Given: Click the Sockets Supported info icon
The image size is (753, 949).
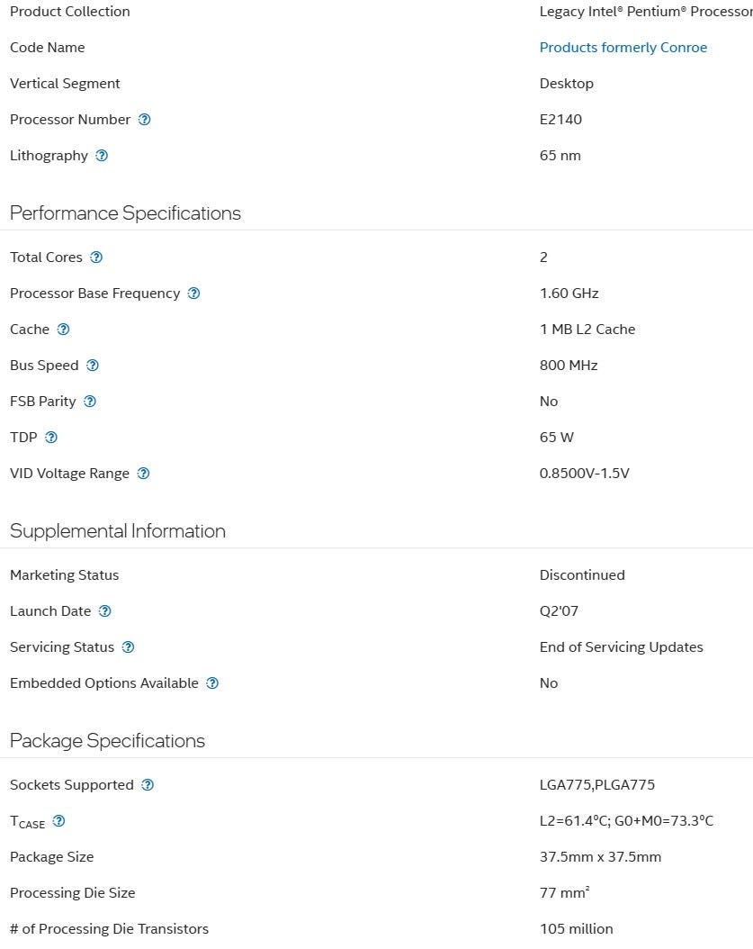Looking at the screenshot, I should (148, 785).
